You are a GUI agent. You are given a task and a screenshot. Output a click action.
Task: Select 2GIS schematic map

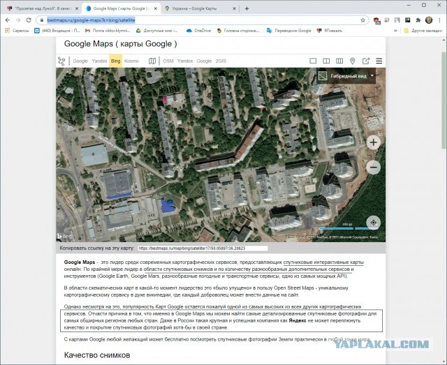pos(221,61)
